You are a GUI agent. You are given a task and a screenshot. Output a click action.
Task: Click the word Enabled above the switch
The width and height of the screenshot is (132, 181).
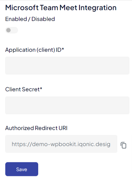click(x=16, y=19)
